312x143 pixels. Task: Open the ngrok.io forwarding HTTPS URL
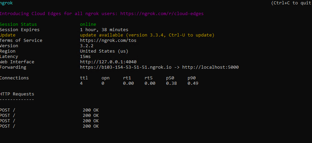pos(129,67)
